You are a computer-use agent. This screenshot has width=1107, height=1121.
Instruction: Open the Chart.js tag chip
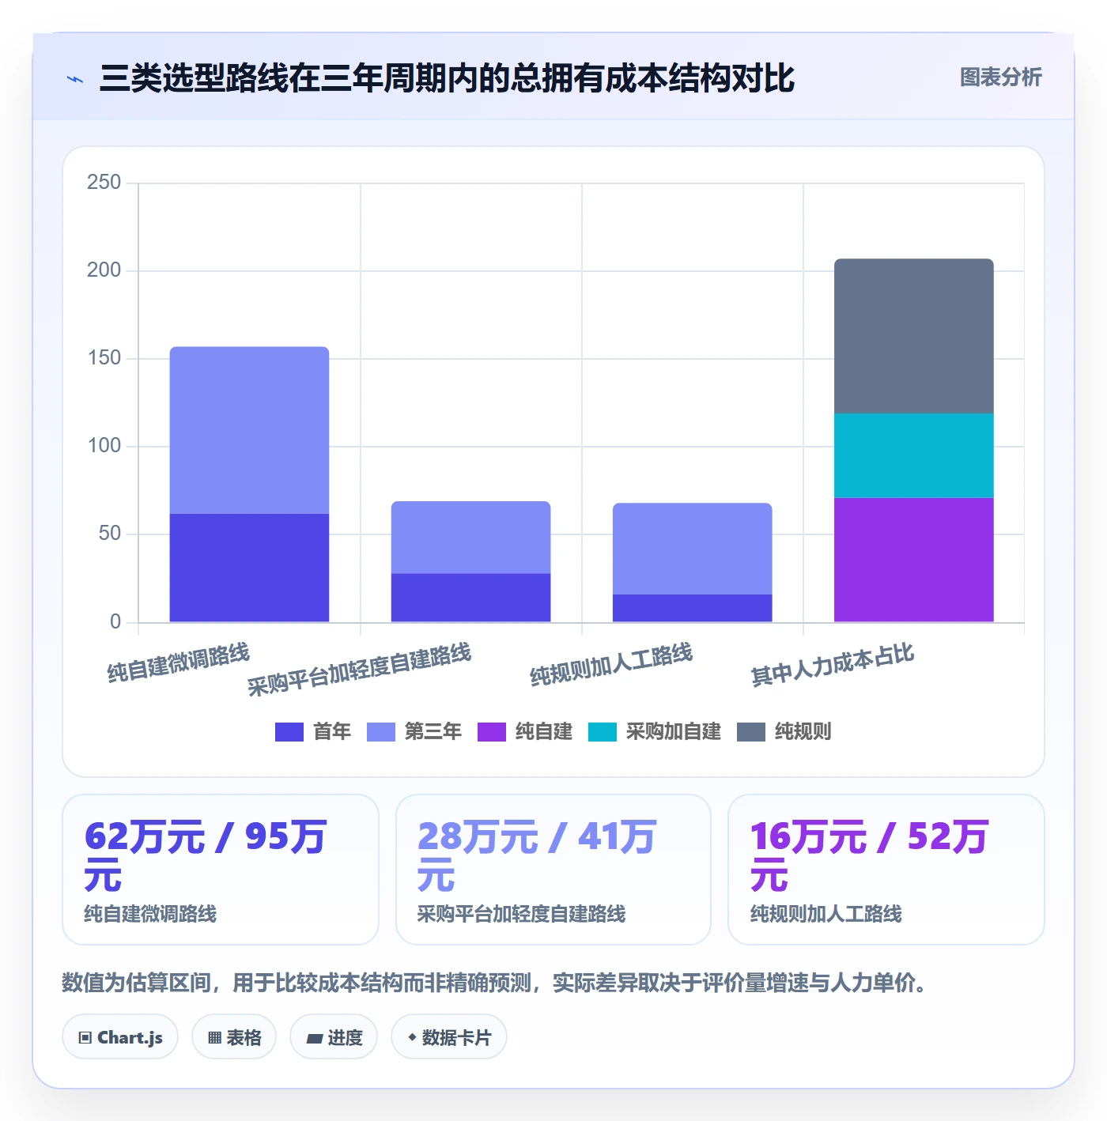click(120, 1037)
